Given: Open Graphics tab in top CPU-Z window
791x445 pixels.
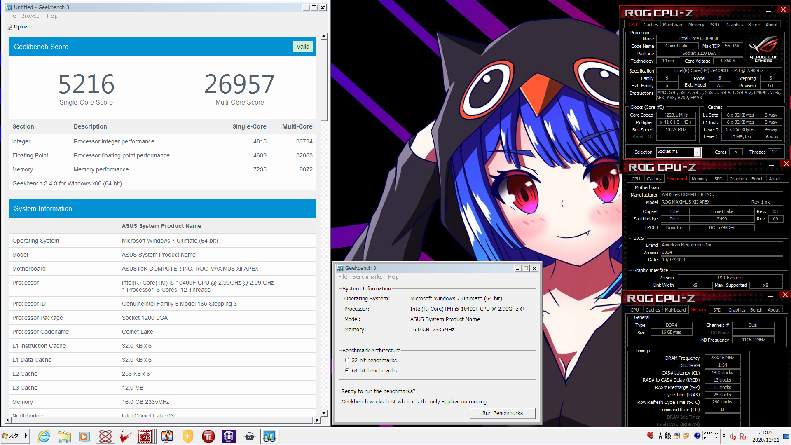Looking at the screenshot, I should click(x=735, y=25).
